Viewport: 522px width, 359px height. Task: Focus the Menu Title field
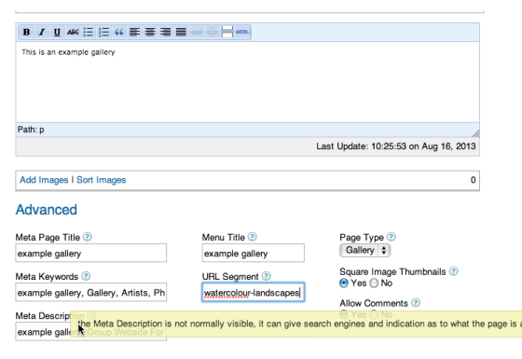(253, 253)
